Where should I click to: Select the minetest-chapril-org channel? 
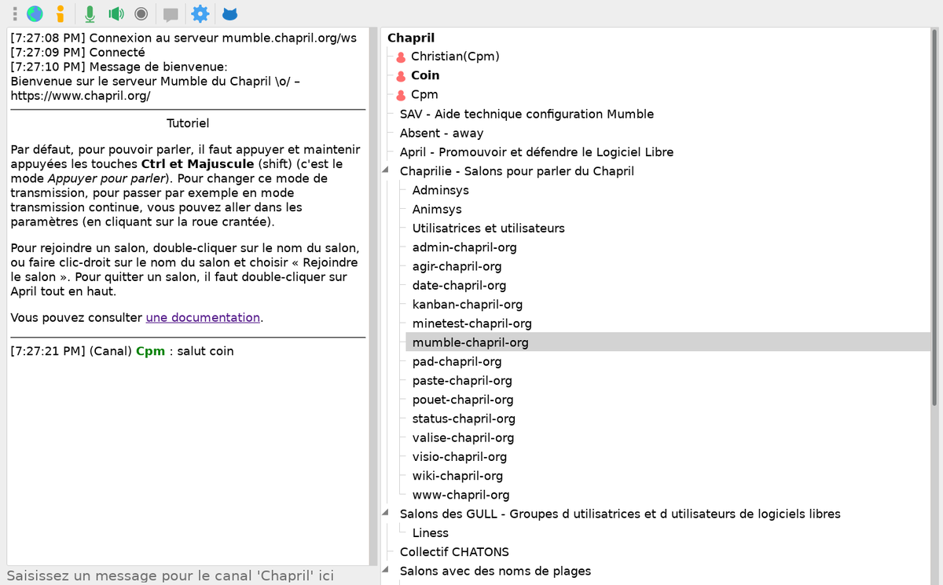(x=472, y=323)
